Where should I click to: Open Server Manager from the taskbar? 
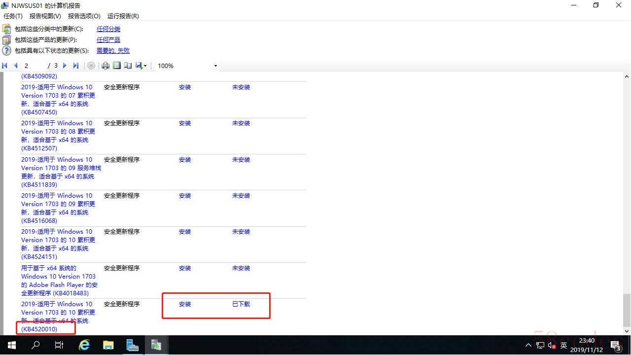coord(132,345)
